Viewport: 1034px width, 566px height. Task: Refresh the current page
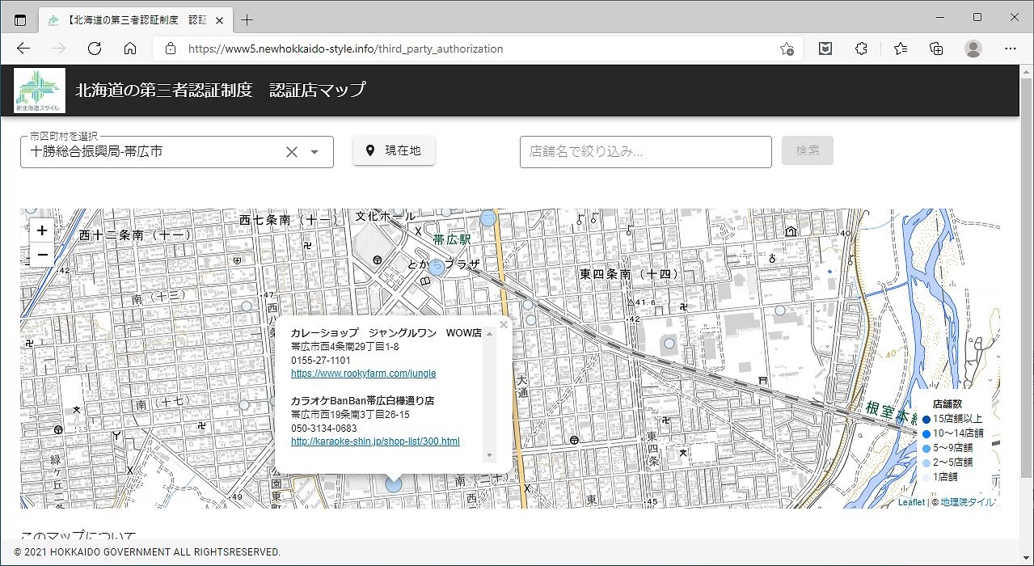pos(95,49)
